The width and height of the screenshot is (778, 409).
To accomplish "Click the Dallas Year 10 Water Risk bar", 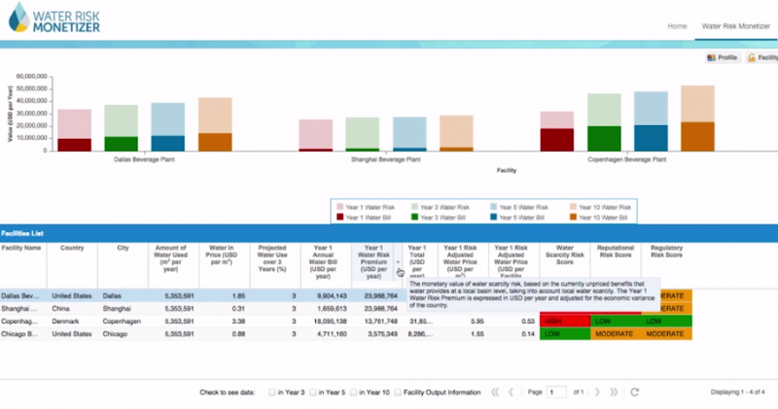I will coord(215,115).
